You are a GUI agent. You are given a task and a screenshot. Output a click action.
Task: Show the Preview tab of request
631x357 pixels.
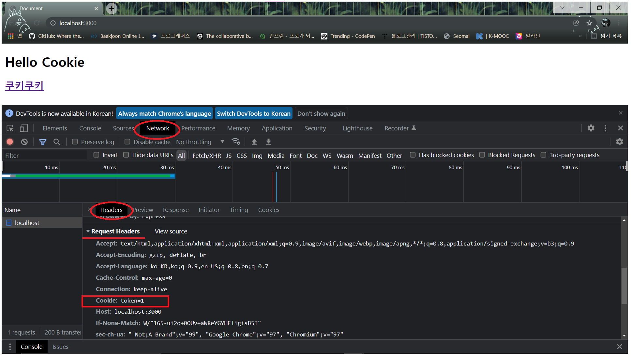click(x=143, y=210)
